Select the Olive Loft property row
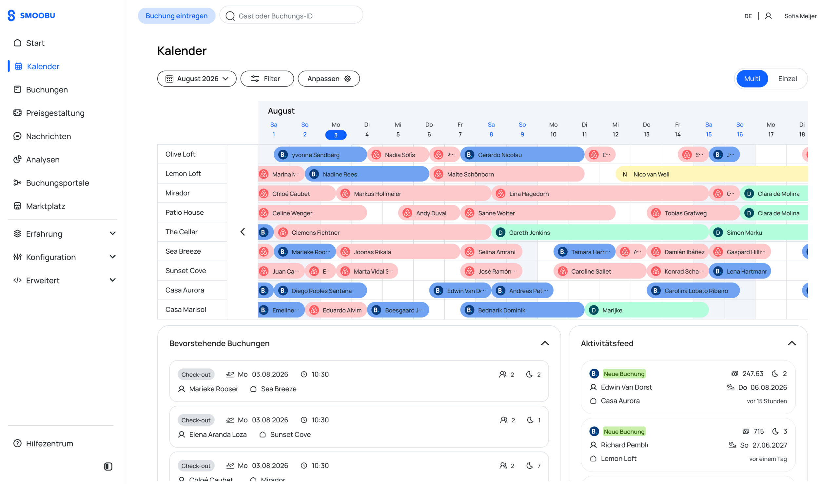The image size is (839, 484). (x=192, y=154)
